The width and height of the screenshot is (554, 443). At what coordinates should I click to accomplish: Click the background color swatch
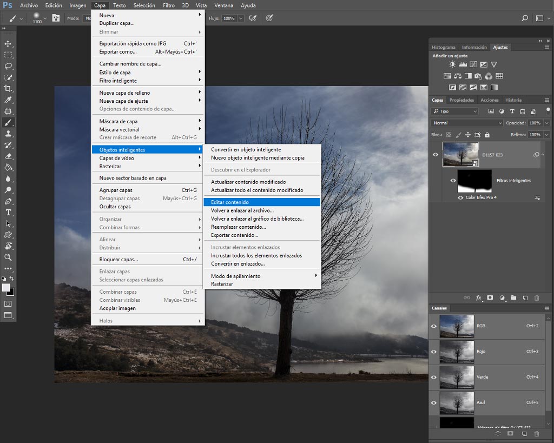click(12, 293)
